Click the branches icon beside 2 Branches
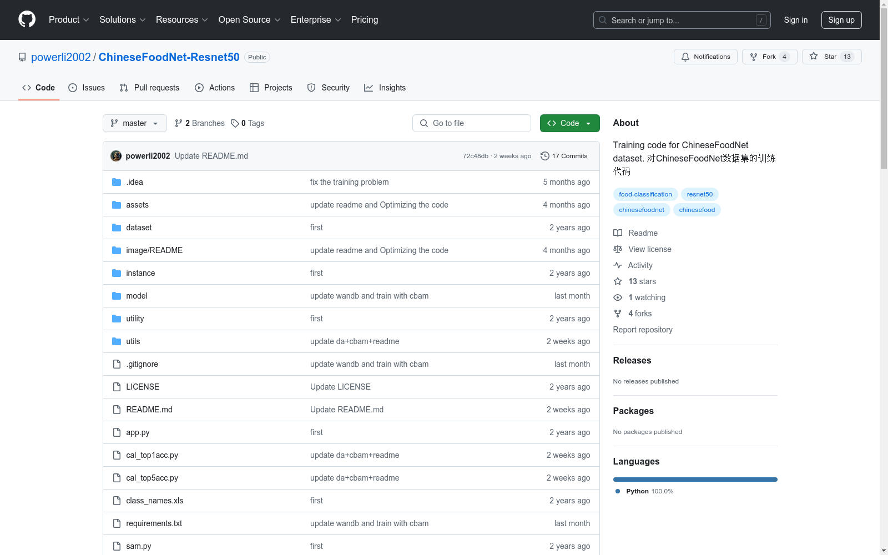 coord(179,123)
